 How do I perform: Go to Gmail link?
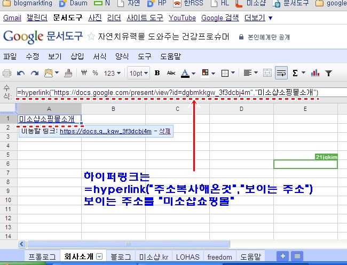coord(12,18)
